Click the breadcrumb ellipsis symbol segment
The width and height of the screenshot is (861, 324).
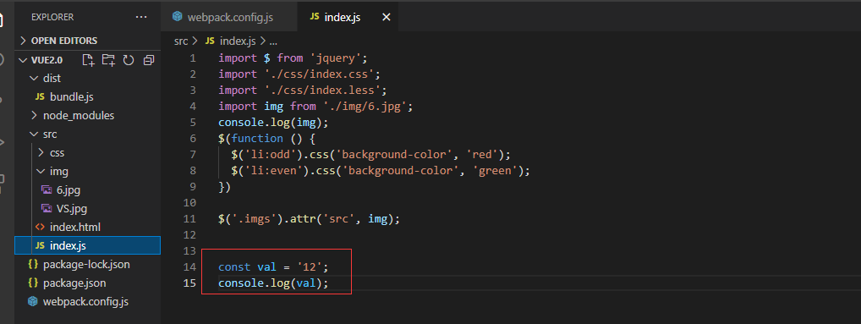(x=273, y=41)
